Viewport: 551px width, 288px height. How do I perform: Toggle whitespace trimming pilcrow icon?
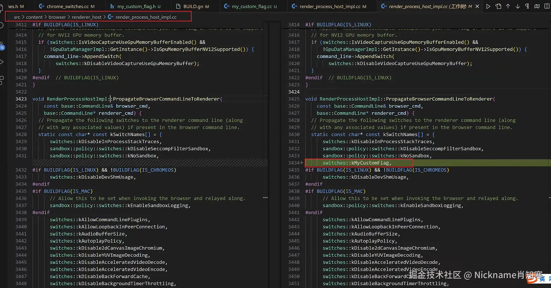pyautogui.click(x=527, y=6)
